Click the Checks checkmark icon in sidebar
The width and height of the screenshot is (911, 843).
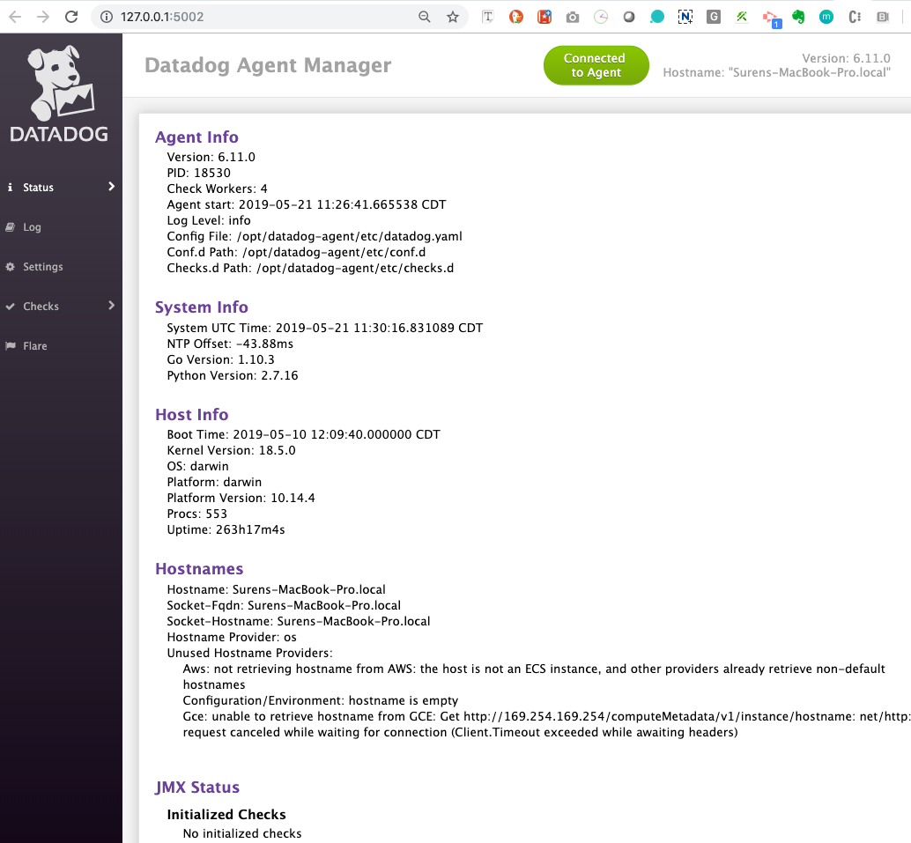coord(10,307)
